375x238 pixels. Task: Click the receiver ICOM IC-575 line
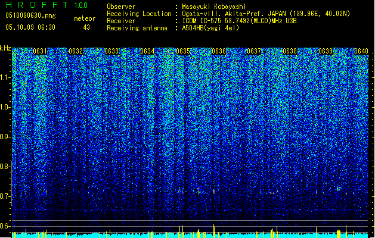point(240,21)
